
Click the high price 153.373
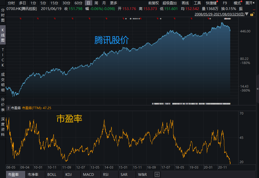(x=150, y=9)
